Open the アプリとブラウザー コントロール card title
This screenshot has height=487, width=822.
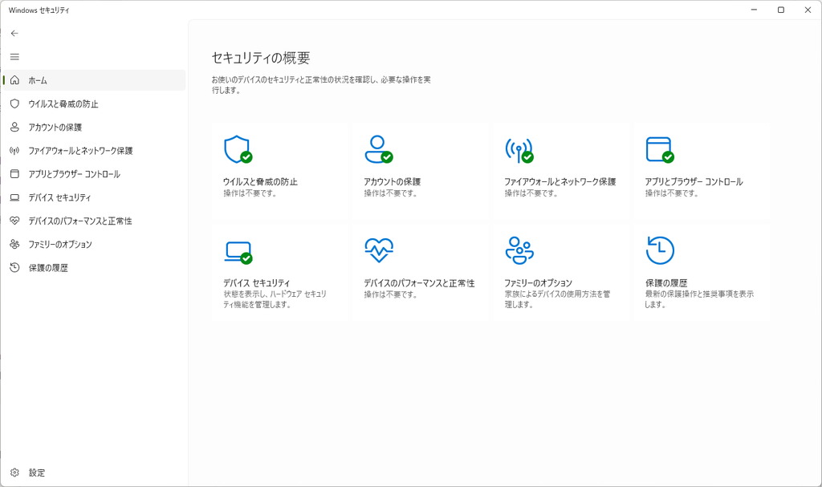(x=694, y=182)
